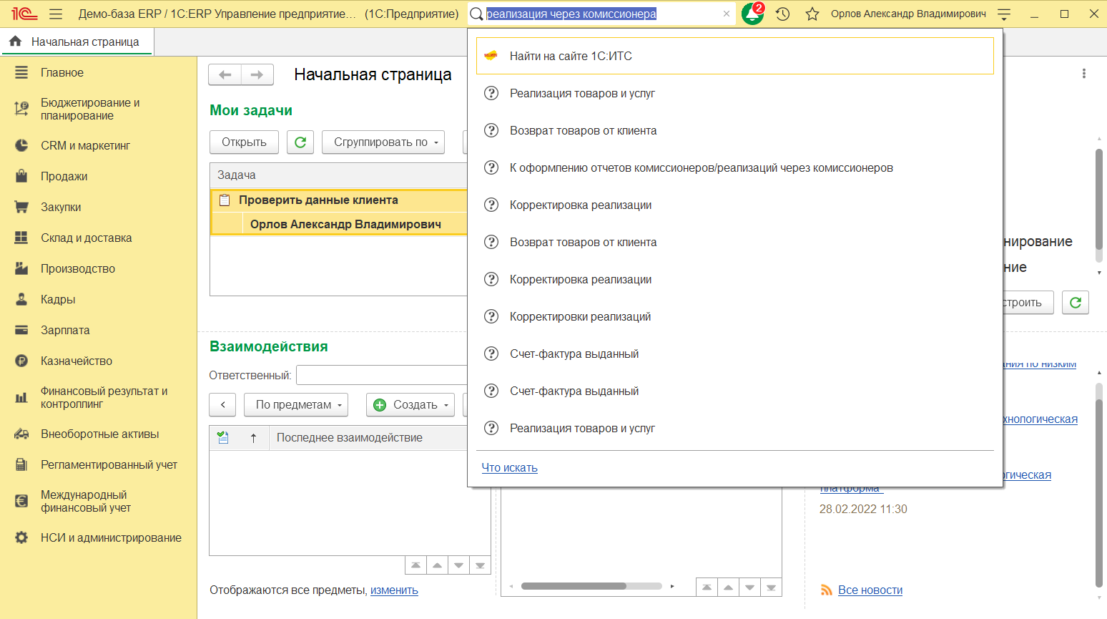
Task: Click the Мои задачи heading
Action: (251, 110)
